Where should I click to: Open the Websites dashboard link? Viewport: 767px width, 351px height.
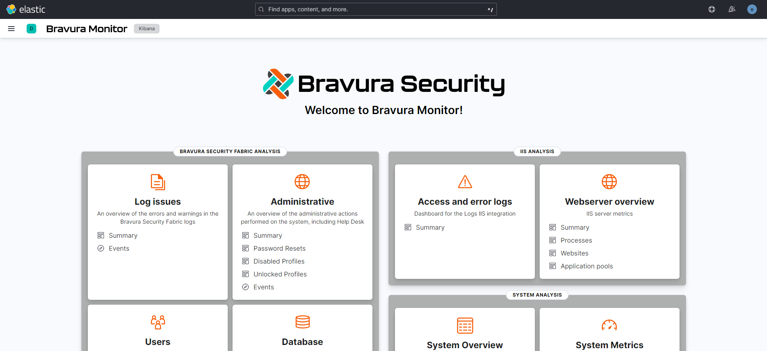(x=574, y=253)
